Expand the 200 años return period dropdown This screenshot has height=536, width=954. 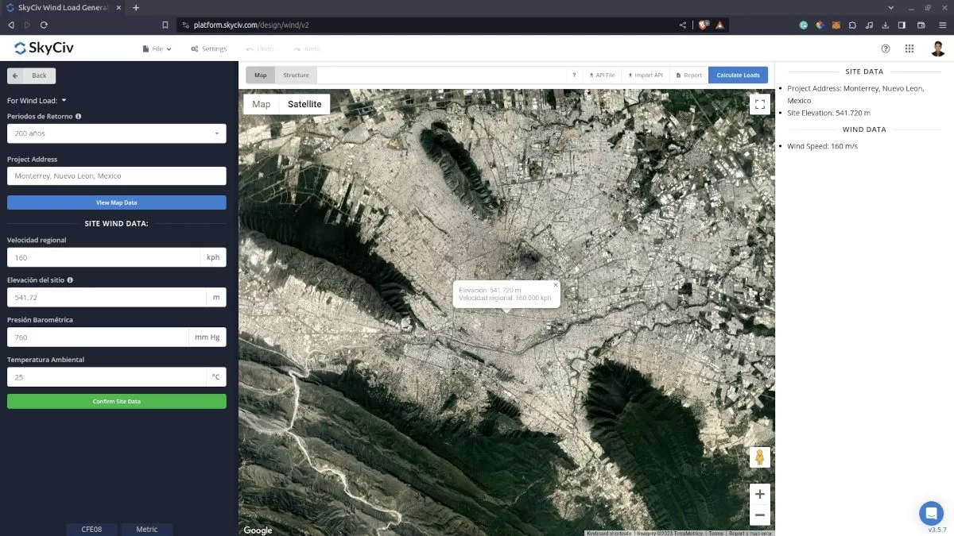(x=116, y=133)
